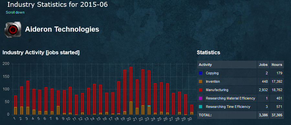
Task: Click the orange invention bar for day 8
Action: pos(58,110)
